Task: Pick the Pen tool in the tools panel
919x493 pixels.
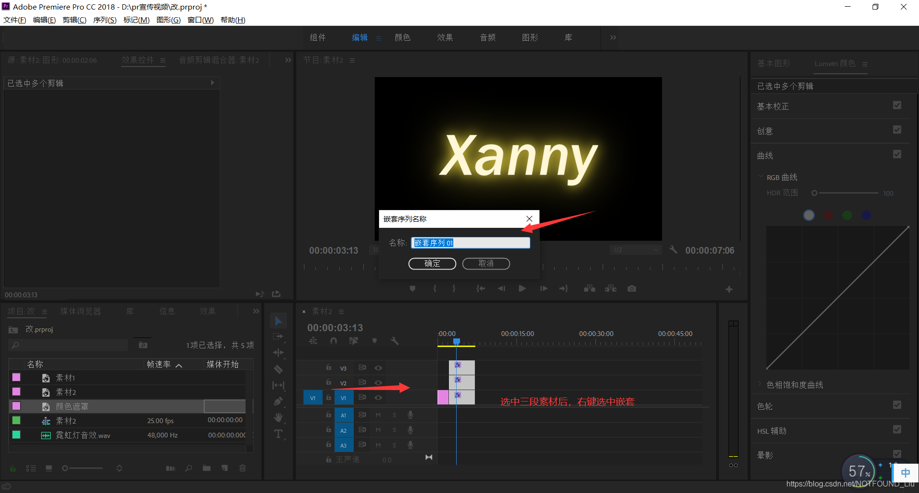Action: pyautogui.click(x=278, y=401)
